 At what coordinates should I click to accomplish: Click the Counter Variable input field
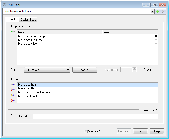pos(95,116)
